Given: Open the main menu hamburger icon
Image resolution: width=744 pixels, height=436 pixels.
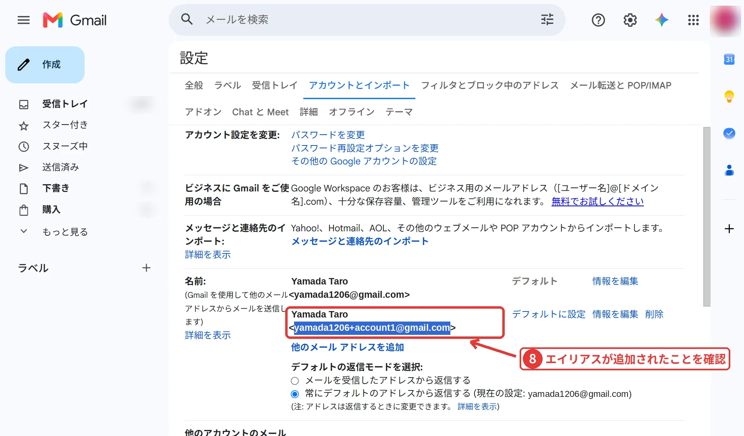Looking at the screenshot, I should tap(24, 20).
